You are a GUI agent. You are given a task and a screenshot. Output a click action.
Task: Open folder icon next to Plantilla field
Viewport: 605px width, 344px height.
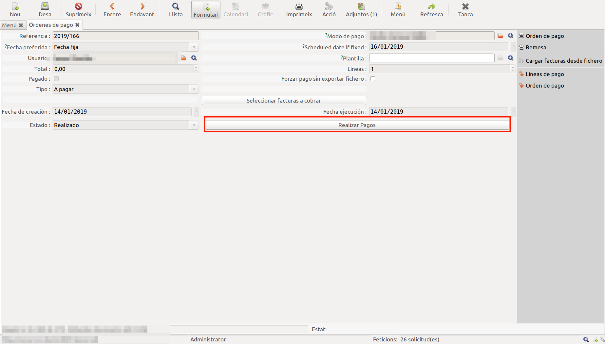coord(500,58)
